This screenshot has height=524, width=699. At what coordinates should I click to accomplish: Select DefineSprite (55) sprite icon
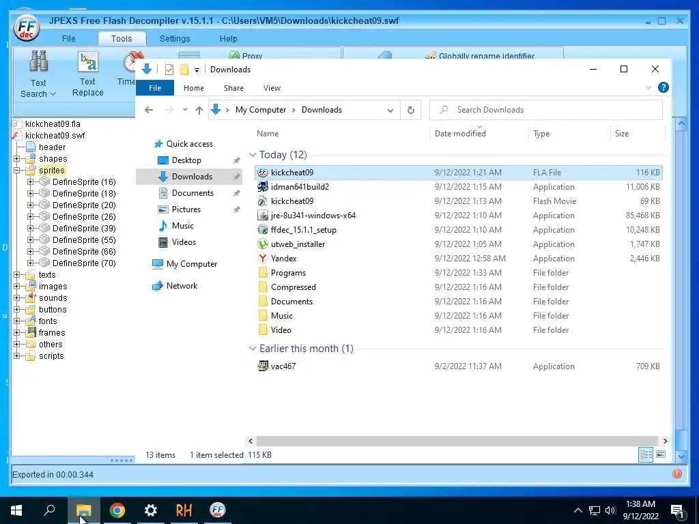tap(44, 239)
